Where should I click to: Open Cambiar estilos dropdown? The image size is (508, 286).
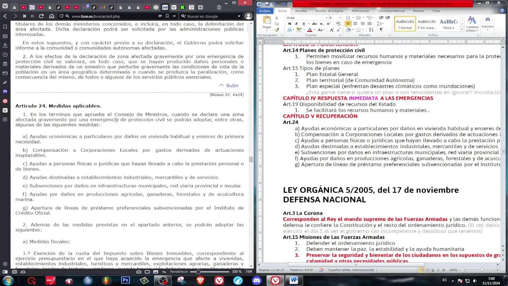(472, 24)
